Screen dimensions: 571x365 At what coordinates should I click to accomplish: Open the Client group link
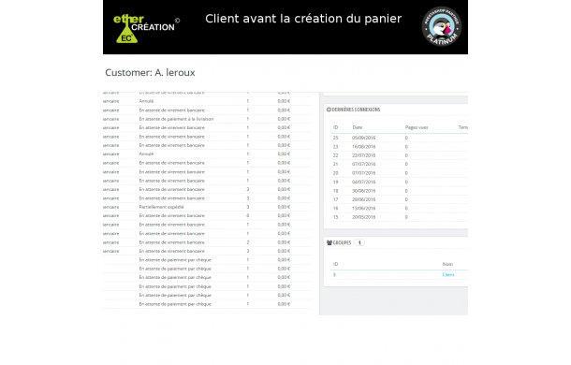tap(448, 275)
